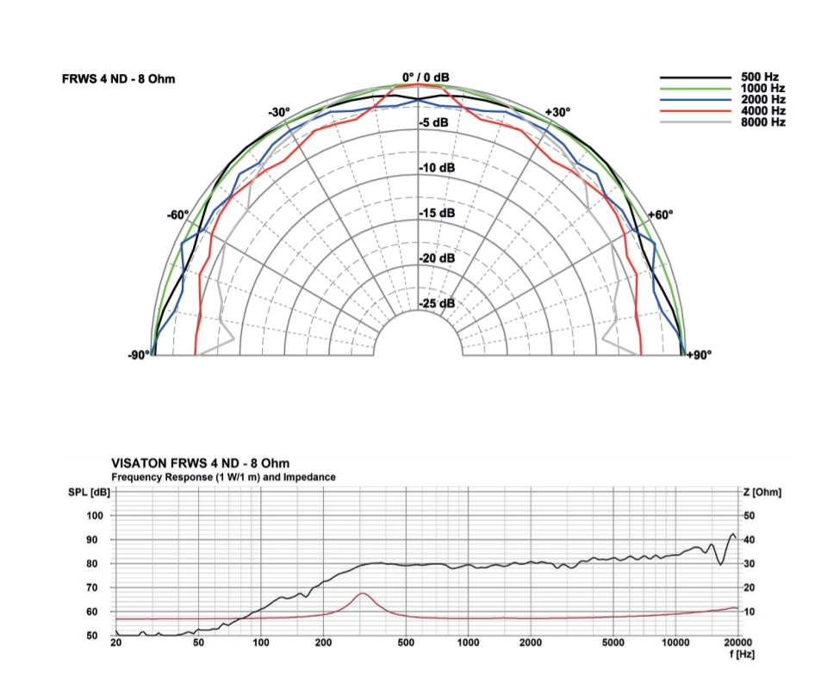
Task: Select the -60° angle label
Action: (x=178, y=214)
